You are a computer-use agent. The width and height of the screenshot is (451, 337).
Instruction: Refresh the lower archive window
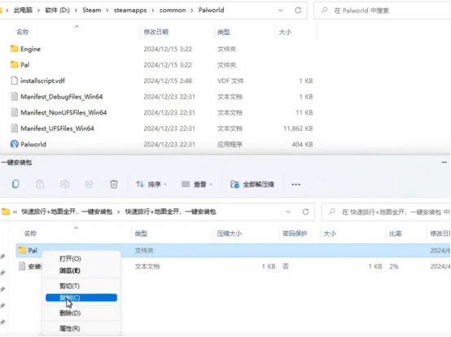[306, 212]
